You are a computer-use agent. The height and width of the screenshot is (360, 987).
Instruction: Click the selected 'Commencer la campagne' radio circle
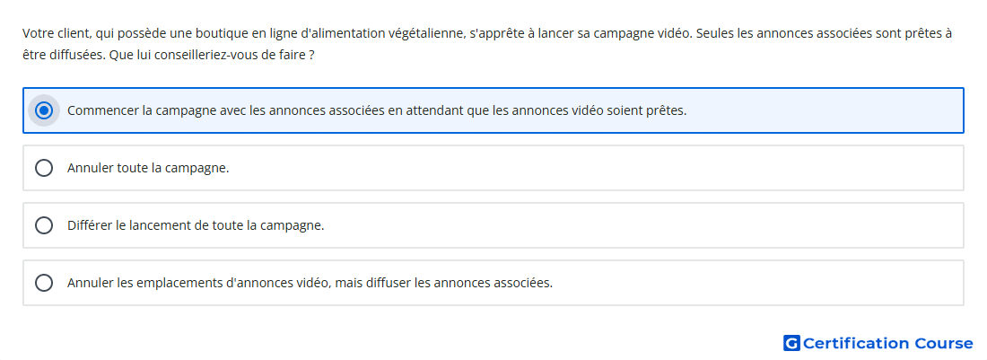44,110
